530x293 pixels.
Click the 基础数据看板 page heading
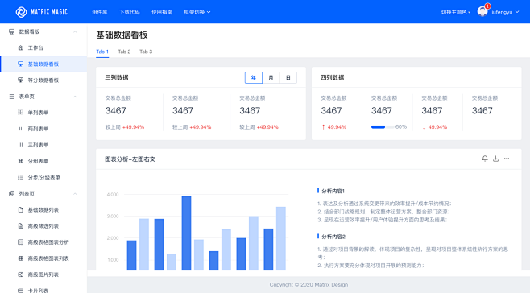pyautogui.click(x=122, y=35)
